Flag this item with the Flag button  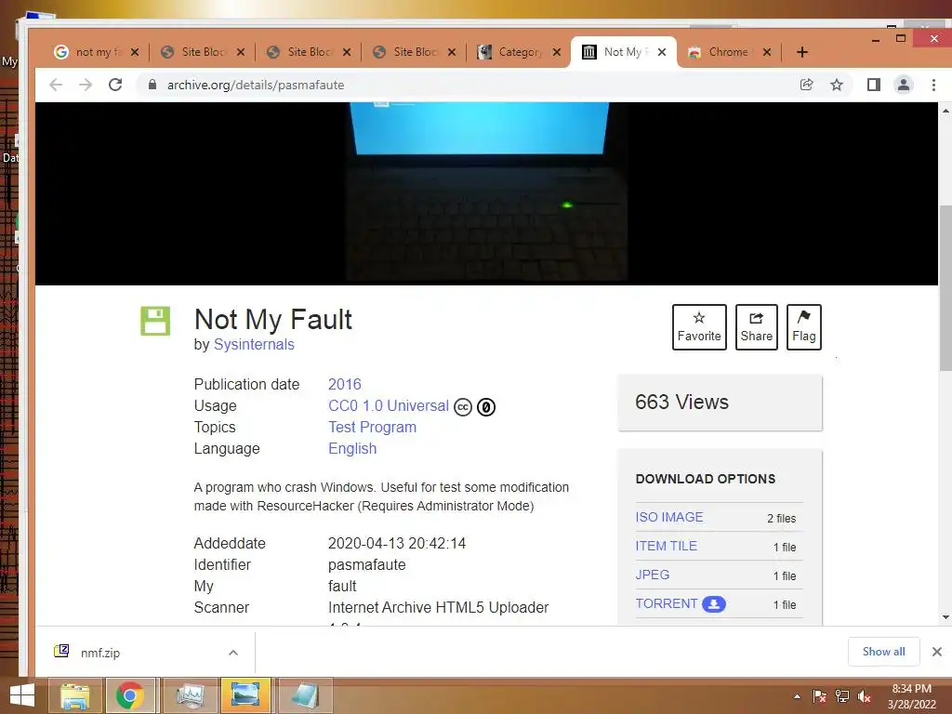point(804,327)
